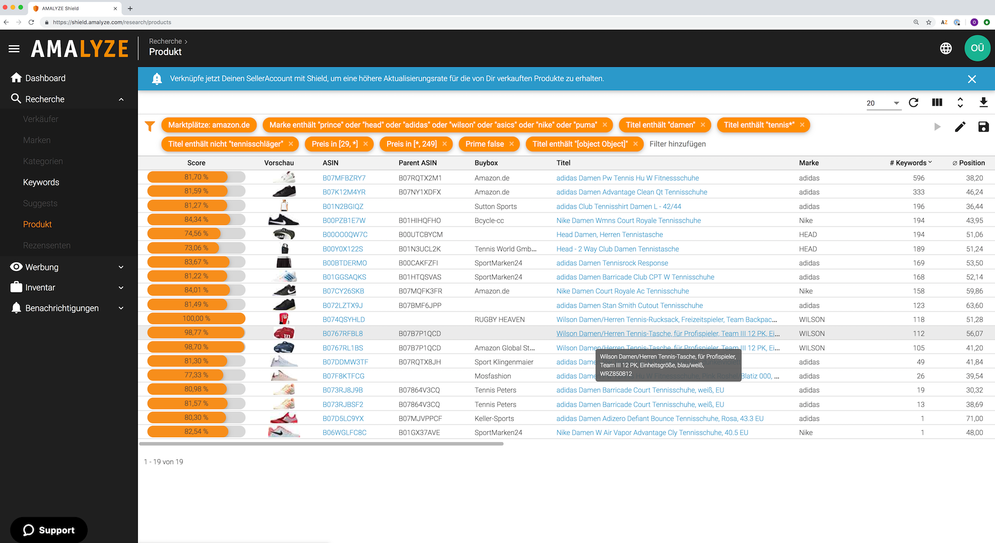
Task: Expand the Benachrichtigungen sidebar section
Action: point(121,308)
